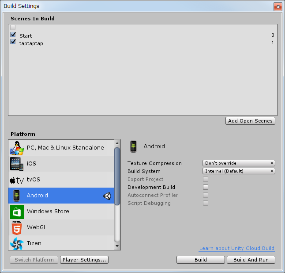Open Learn about Unity Cloud Build link
285x273 pixels.
tap(236, 248)
